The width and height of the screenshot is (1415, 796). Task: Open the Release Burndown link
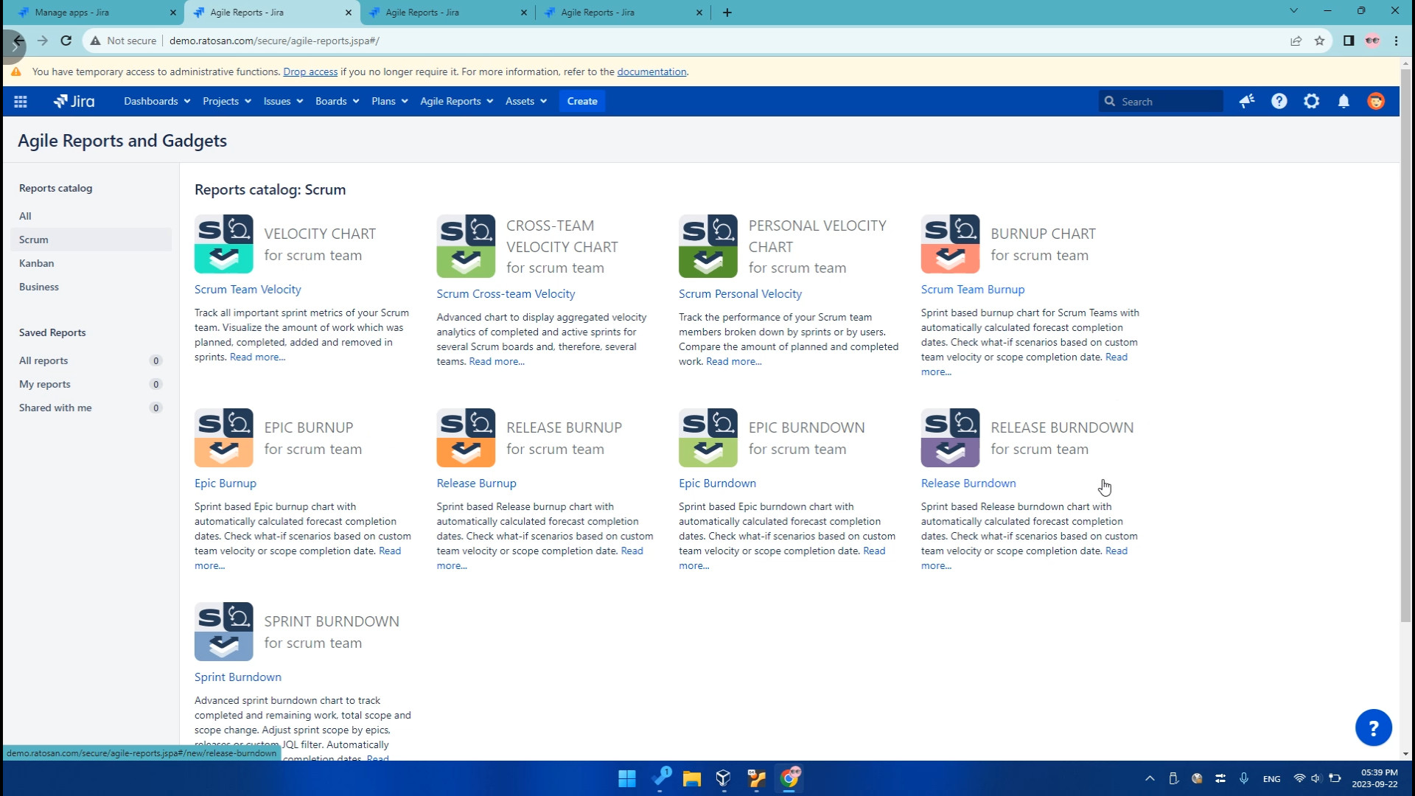[968, 483]
